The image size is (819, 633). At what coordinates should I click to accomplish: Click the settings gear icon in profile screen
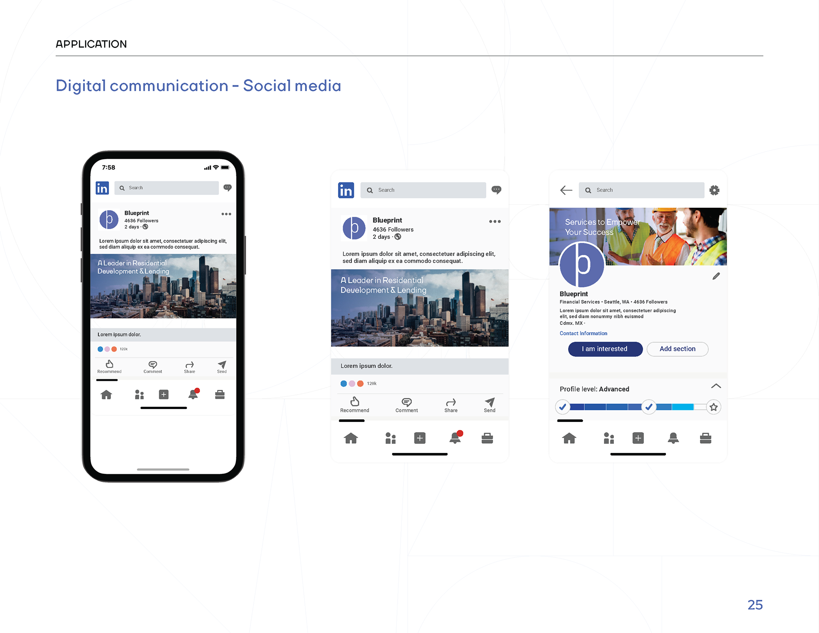click(714, 190)
